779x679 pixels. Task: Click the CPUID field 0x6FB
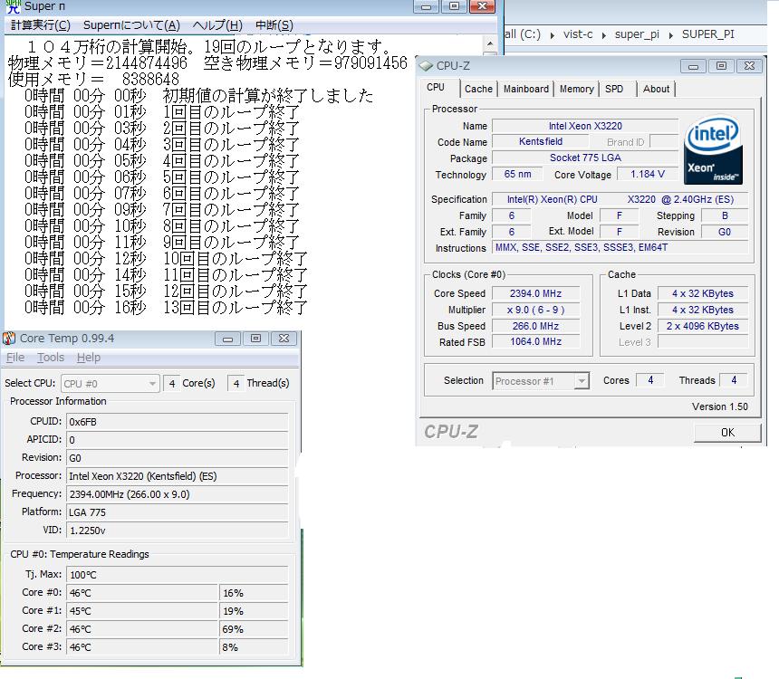click(177, 422)
